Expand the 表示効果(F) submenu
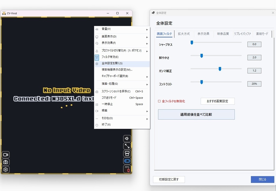 click(x=122, y=43)
